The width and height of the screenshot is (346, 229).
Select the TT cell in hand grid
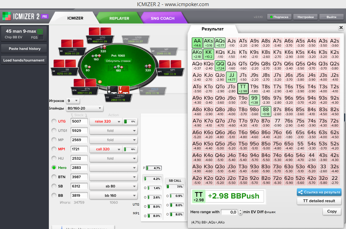(x=243, y=88)
